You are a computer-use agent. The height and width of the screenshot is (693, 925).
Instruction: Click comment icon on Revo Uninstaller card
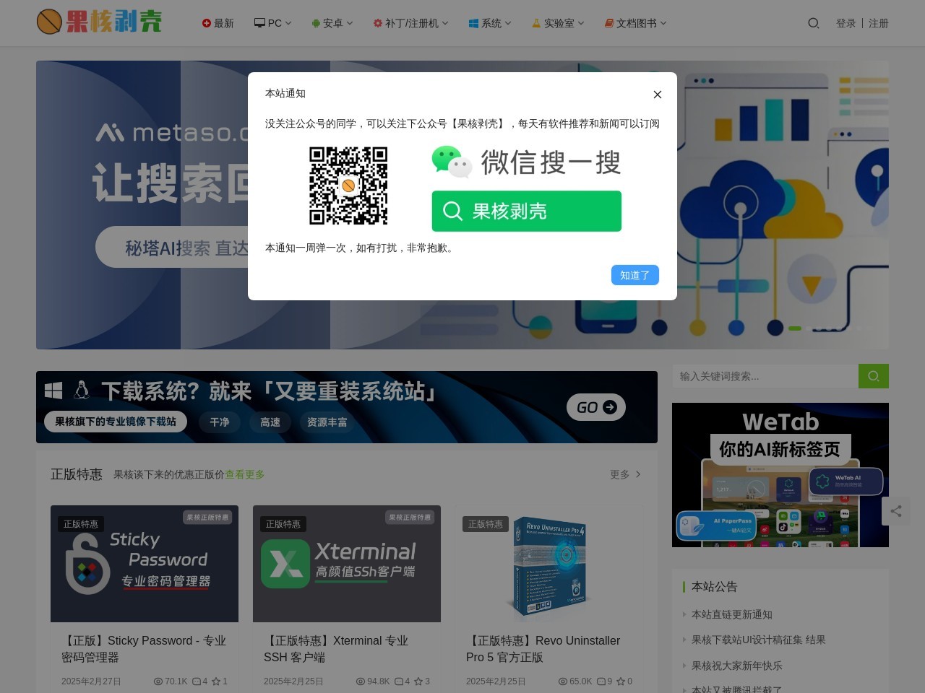pos(601,681)
